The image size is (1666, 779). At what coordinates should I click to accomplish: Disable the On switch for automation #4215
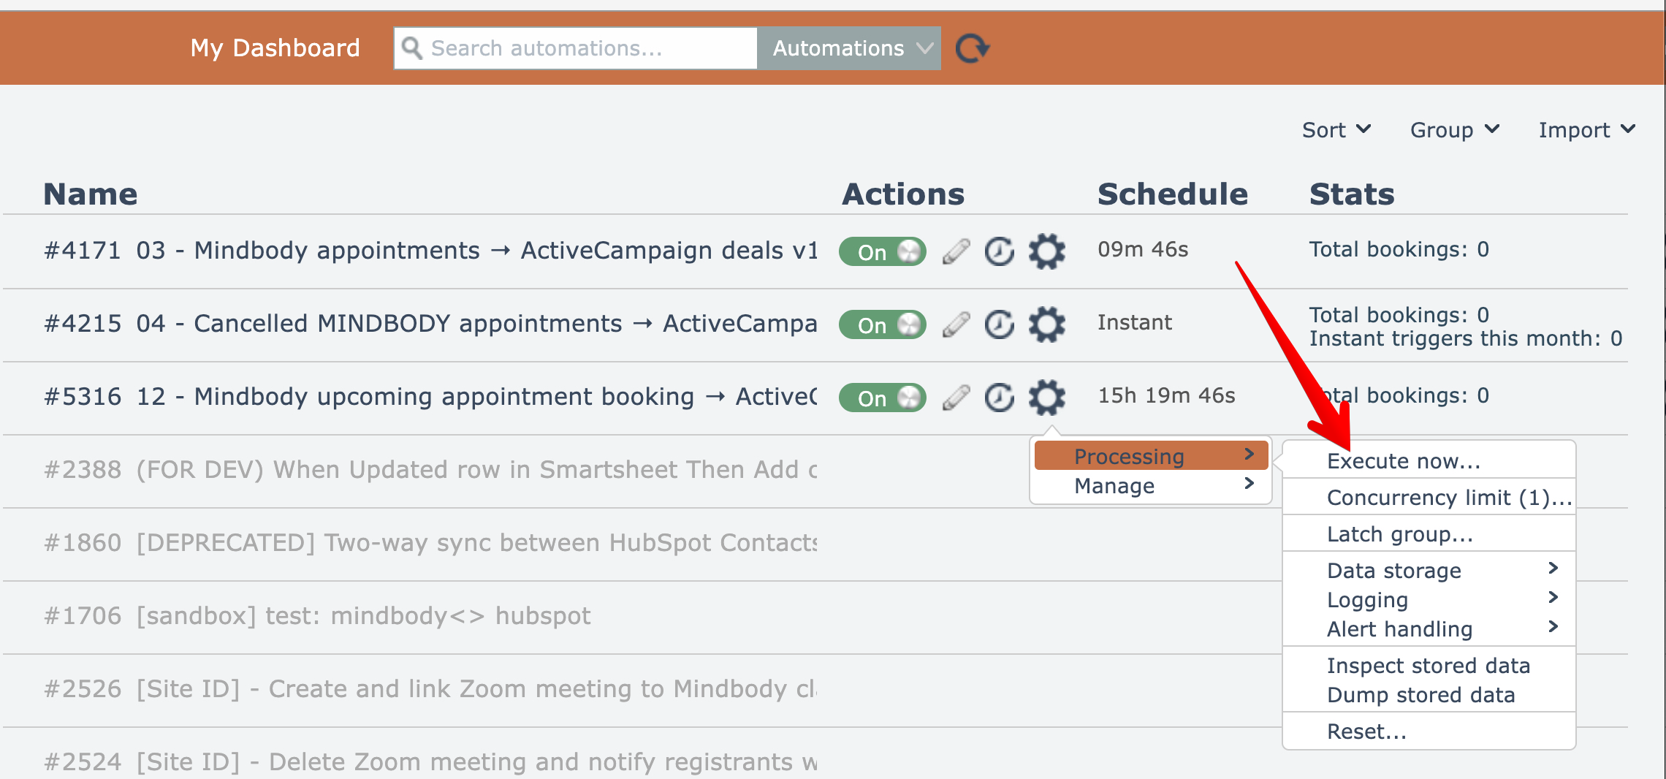coord(882,324)
